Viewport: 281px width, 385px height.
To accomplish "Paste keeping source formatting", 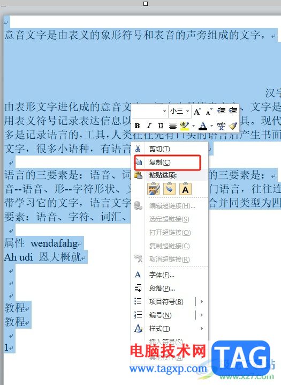I will [x=154, y=189].
